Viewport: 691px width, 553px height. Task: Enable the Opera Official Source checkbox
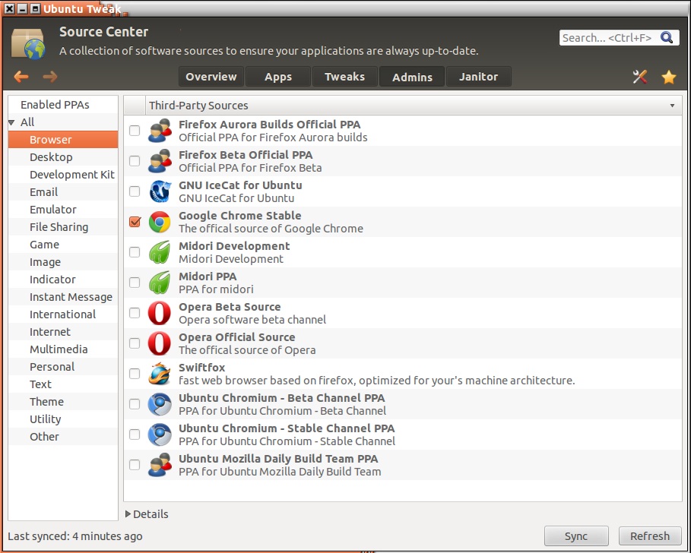pos(135,343)
